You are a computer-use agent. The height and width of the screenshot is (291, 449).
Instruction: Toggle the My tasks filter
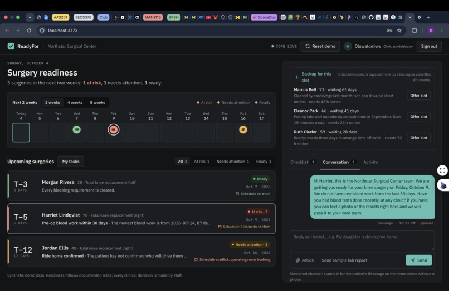point(71,162)
